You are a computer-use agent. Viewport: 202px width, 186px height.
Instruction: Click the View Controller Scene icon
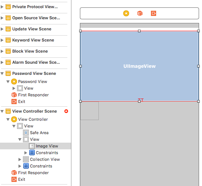(x=8, y=111)
